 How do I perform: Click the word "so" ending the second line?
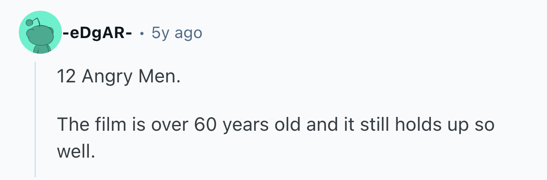tap(485, 125)
